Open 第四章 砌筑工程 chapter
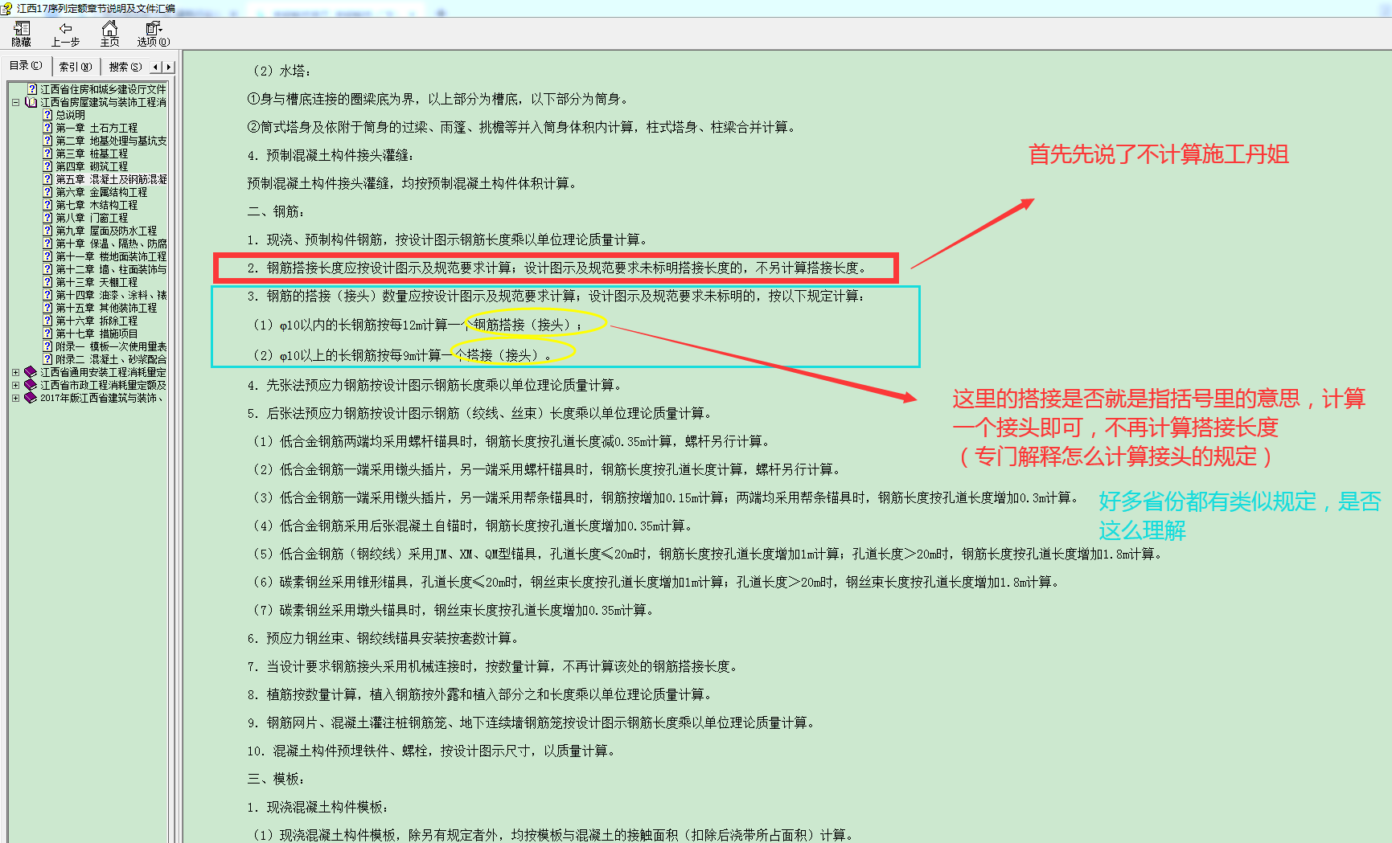This screenshot has height=843, width=1392. tap(92, 166)
